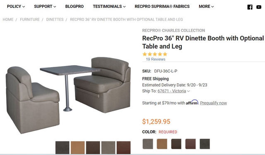Expand the Policy menu
The height and width of the screenshot is (155, 265).
16,7
